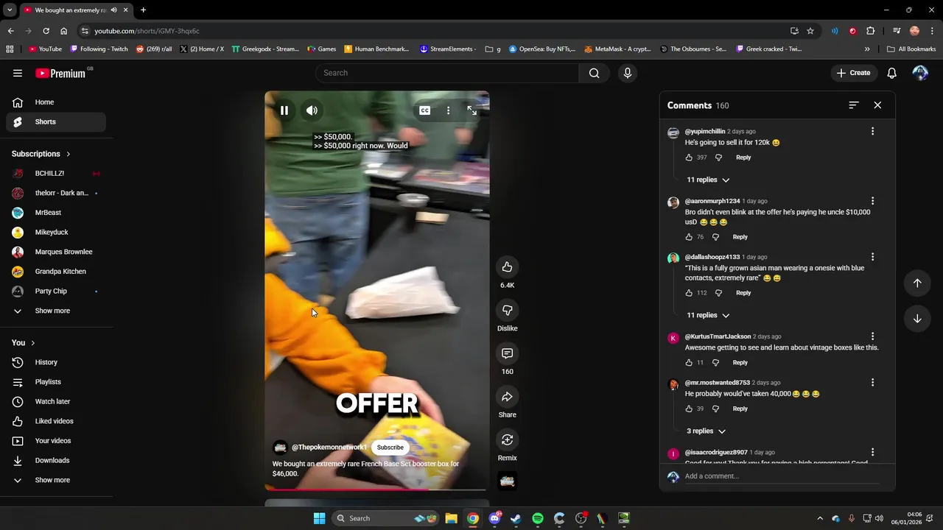Viewport: 943px width, 530px height.
Task: Expand 11 replies under yupimchillin's comment
Action: pyautogui.click(x=708, y=180)
